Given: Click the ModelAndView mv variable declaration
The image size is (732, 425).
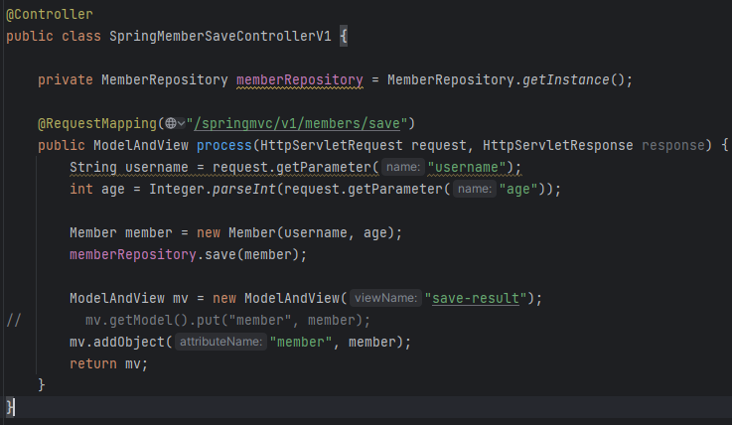Looking at the screenshot, I should click(129, 298).
